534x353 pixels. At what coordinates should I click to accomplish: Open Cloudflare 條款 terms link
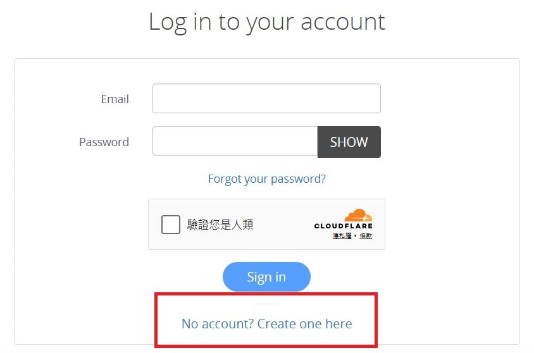(366, 235)
